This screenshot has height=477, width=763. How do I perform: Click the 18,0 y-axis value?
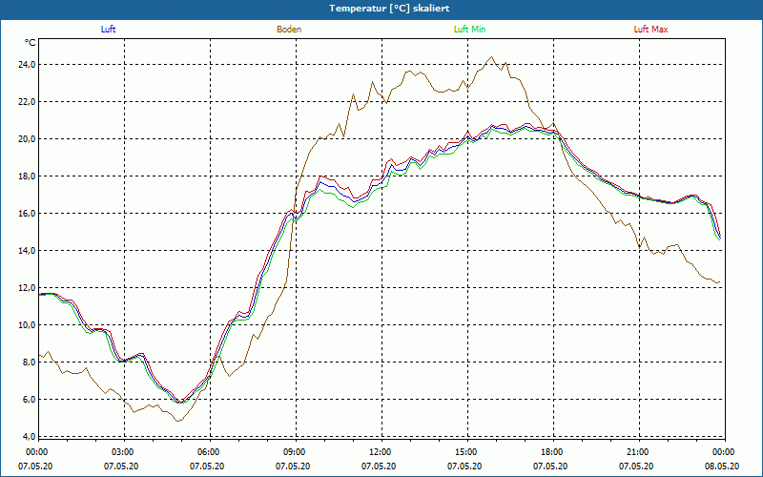[x=28, y=176]
